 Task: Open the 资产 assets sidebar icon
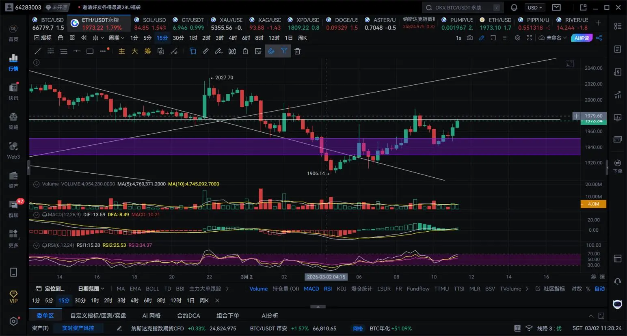13,179
